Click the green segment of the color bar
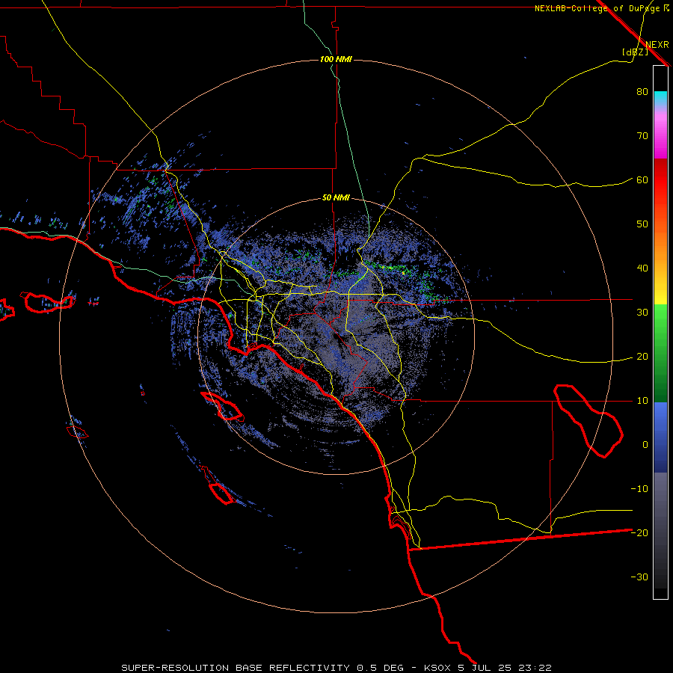 click(660, 352)
